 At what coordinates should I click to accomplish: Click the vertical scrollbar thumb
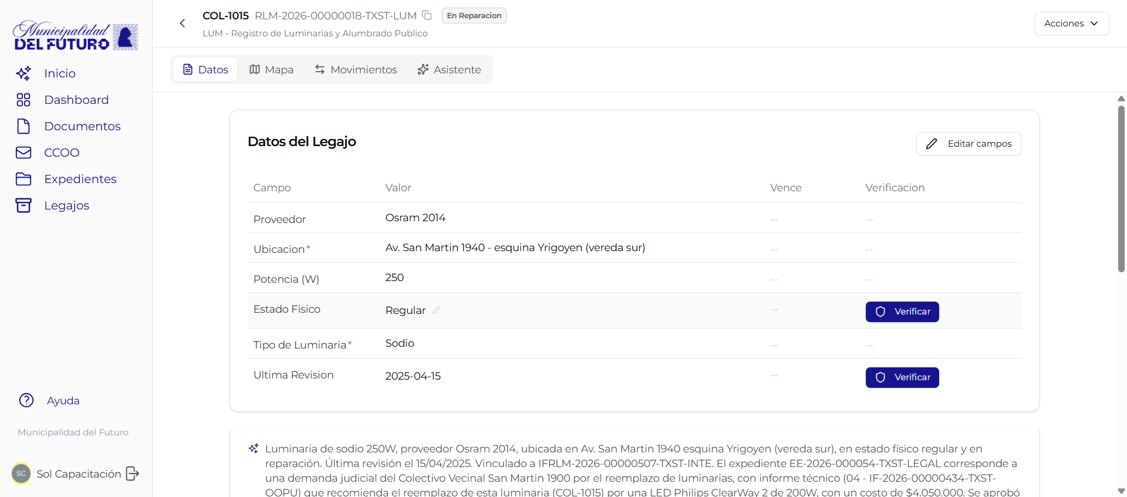click(1121, 188)
